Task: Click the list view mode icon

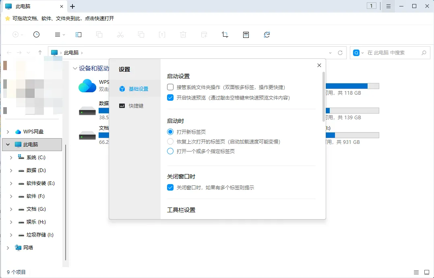Action: pos(58,35)
